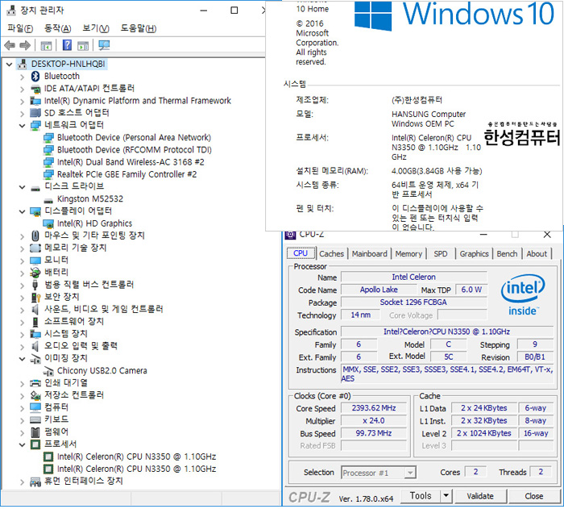Open the 도움말(H) menu
Image resolution: width=564 pixels, height=509 pixels.
coord(139,28)
